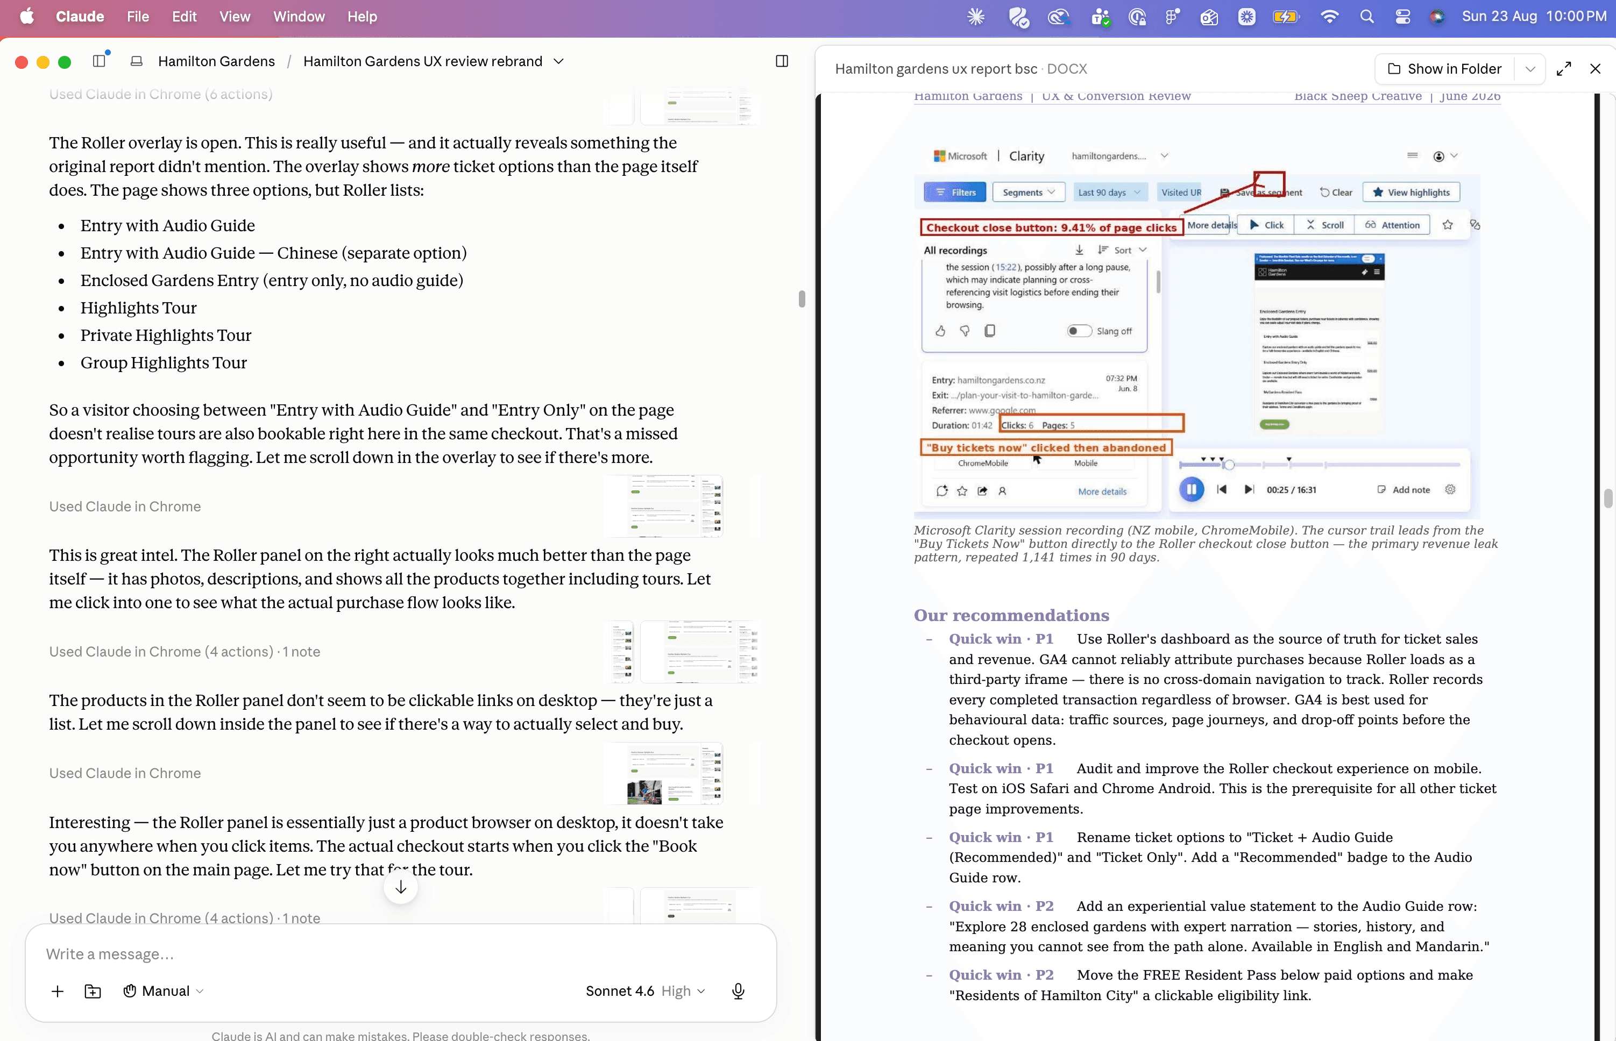
Task: Open Control Center from the menu bar
Action: pos(1402,17)
